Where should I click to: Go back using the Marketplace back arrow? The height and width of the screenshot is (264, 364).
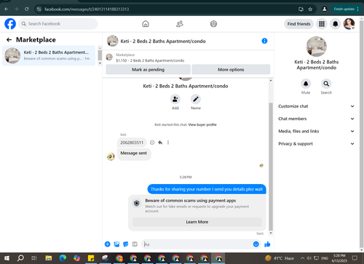coord(9,40)
